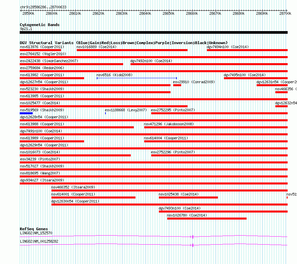Open nsv613985 (Cooper2011) entry

pyautogui.click(x=42, y=96)
